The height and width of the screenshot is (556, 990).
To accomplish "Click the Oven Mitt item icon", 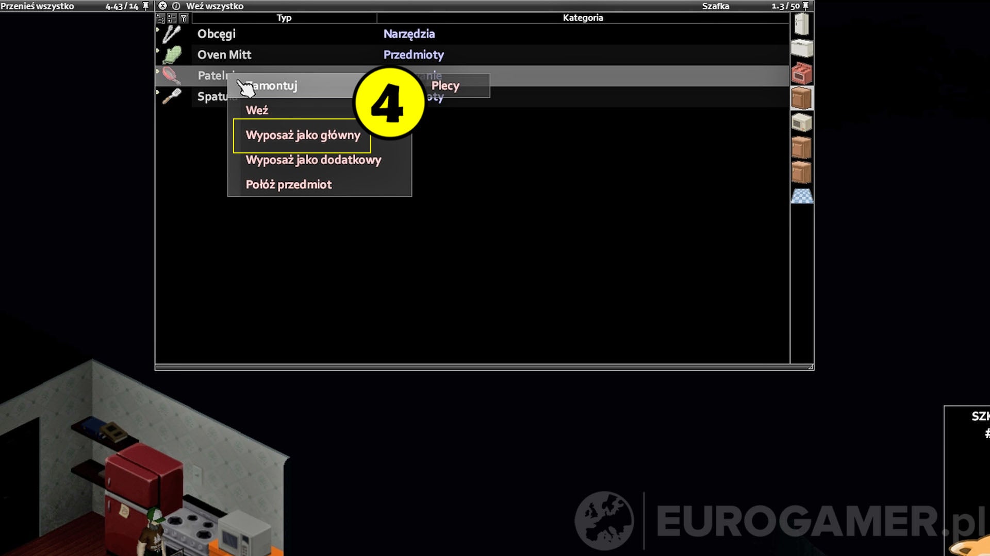I will point(172,55).
